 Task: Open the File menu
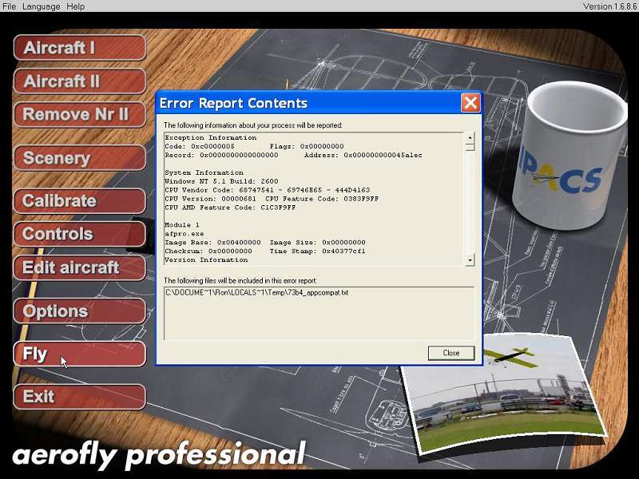[x=9, y=6]
